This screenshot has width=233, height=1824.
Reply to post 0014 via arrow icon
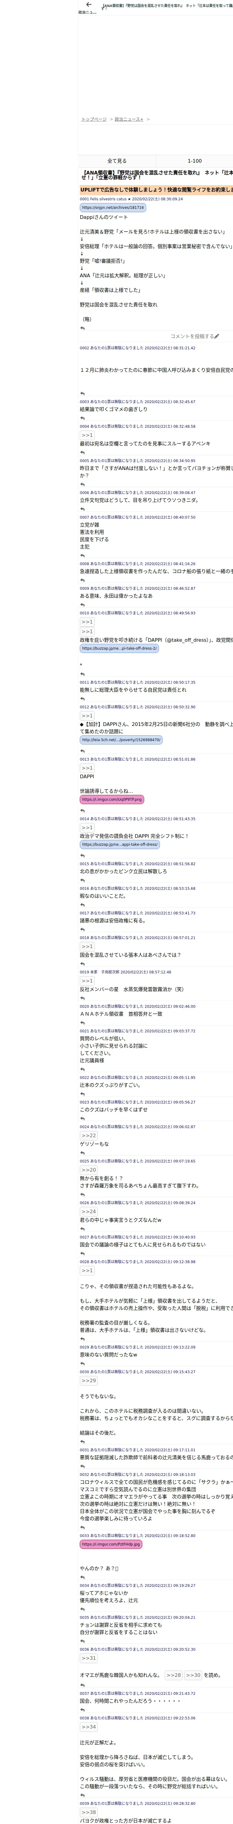(x=83, y=855)
